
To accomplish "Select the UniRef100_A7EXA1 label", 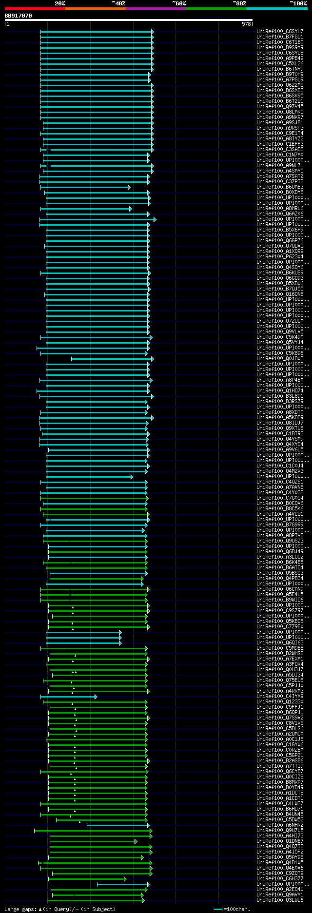I will pyautogui.click(x=280, y=659).
